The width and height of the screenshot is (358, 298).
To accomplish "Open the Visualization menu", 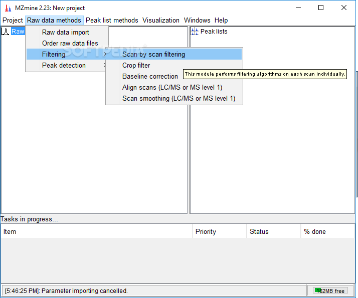I will [x=161, y=21].
